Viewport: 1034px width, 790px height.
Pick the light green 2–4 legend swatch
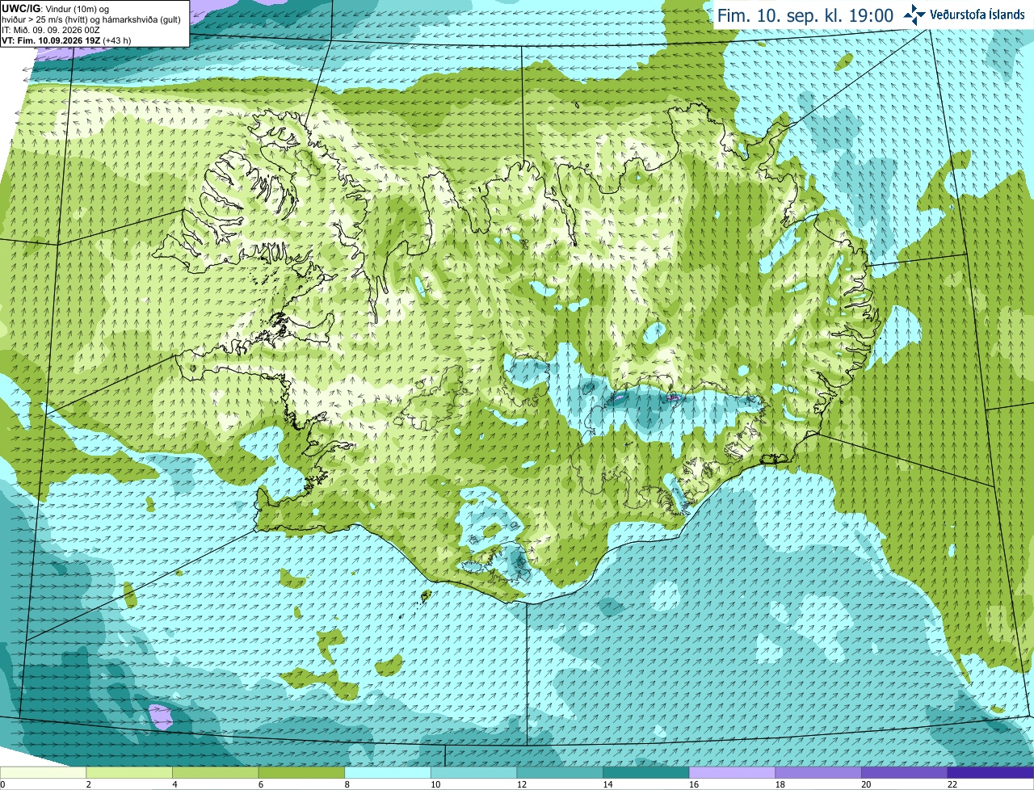click(129, 773)
